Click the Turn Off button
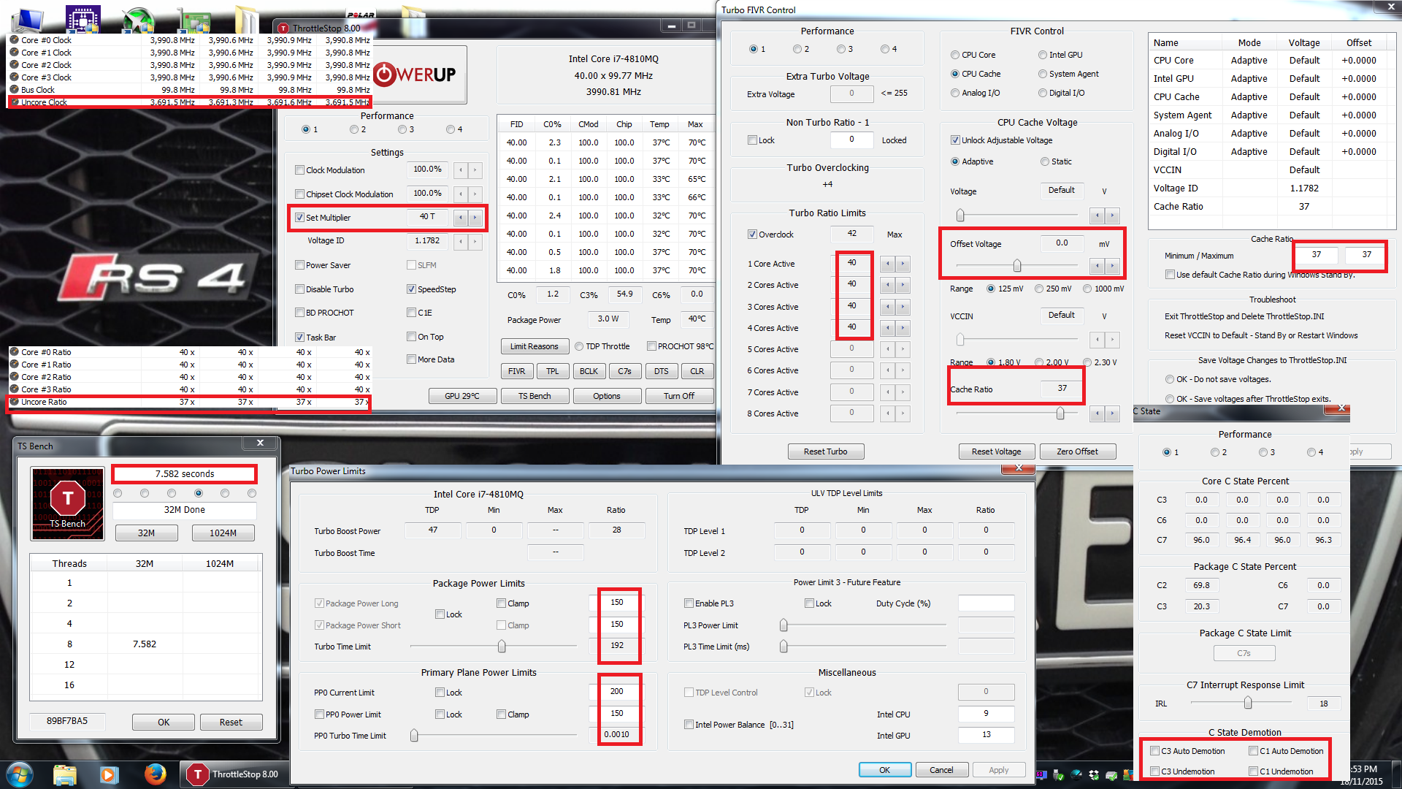The height and width of the screenshot is (789, 1402). (x=679, y=396)
